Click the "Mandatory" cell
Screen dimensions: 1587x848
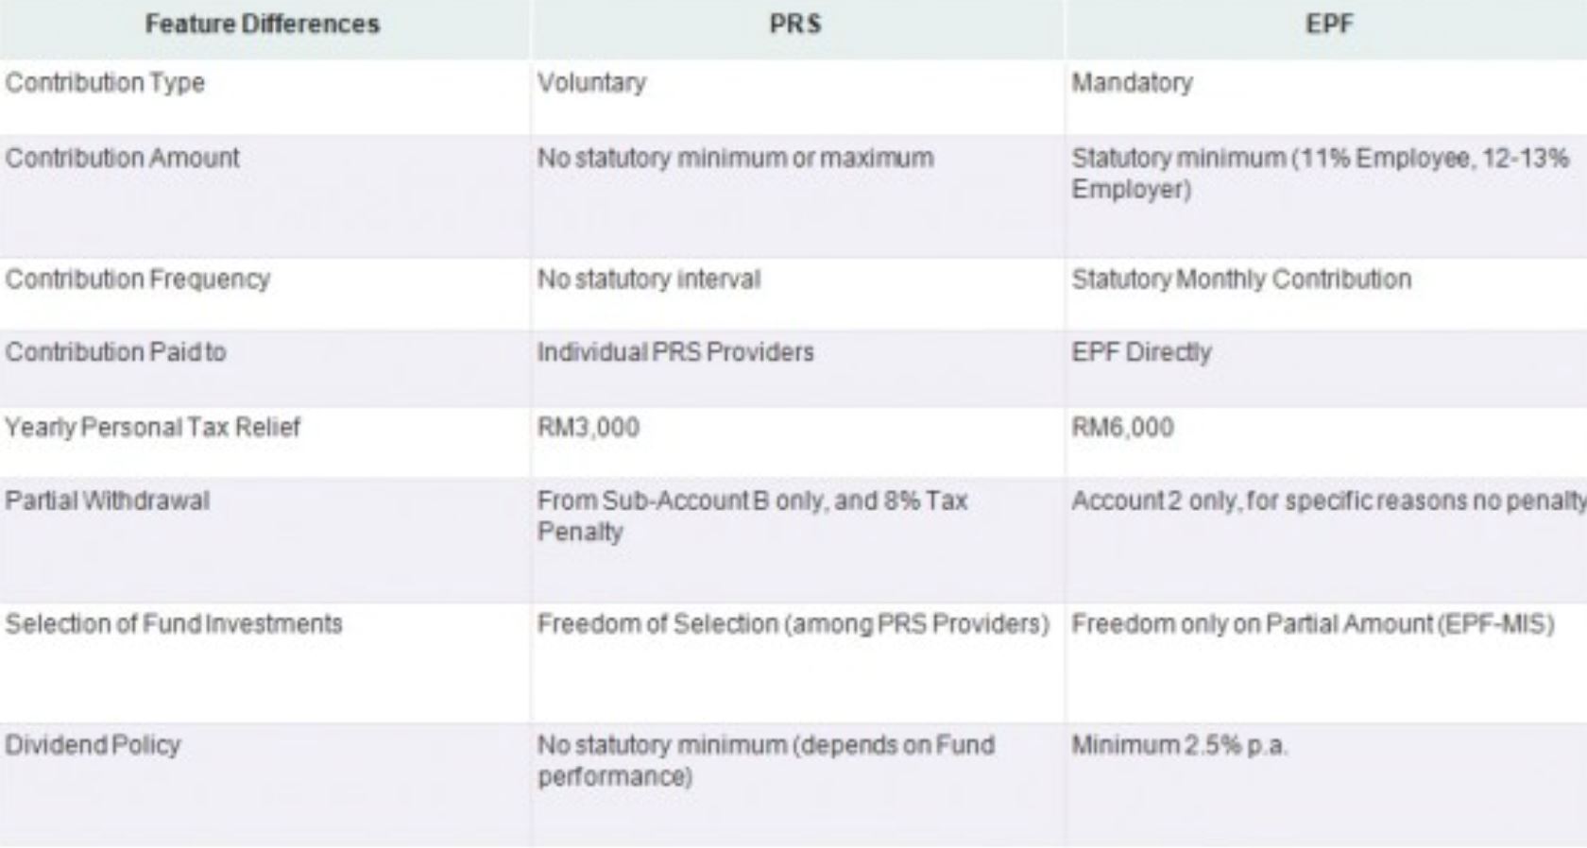coord(1132,83)
